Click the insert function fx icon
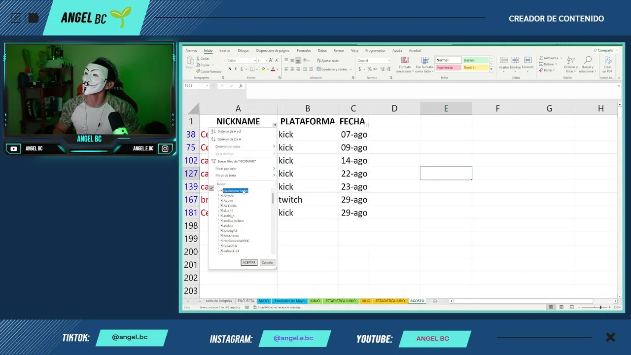 coord(241,86)
